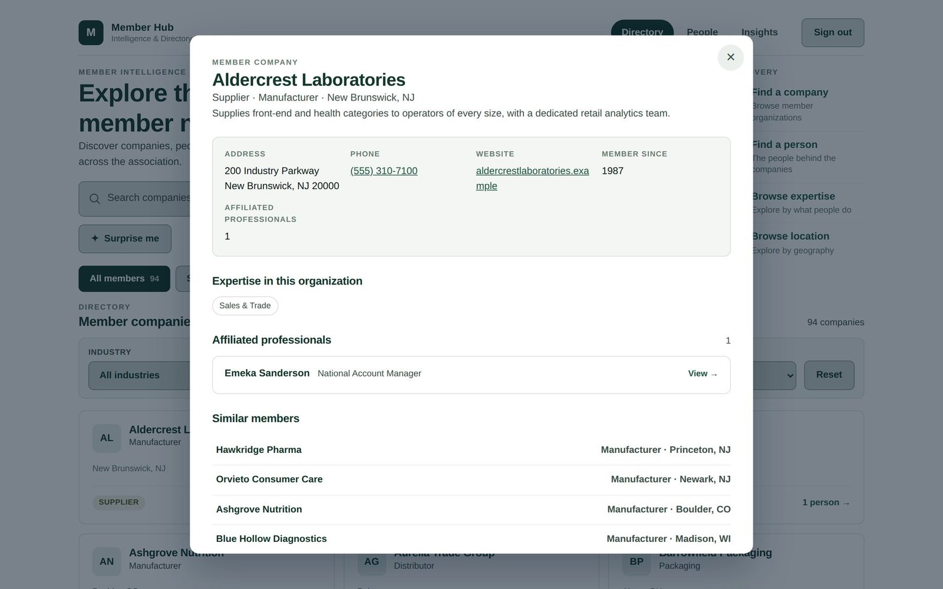Click the SUPPLIER badge on Aldercrest card
The image size is (943, 589).
(x=118, y=502)
